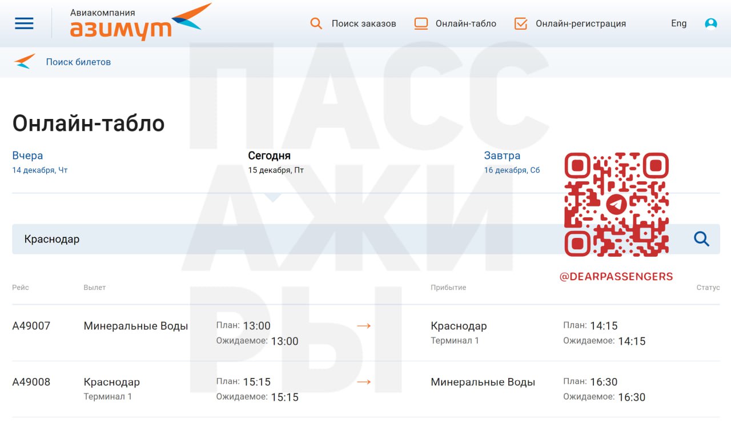Switch to the Завтра tab
731x434 pixels.
(502, 156)
